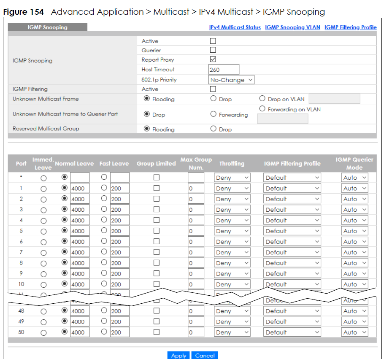The height and width of the screenshot is (359, 392).
Task: Click the Apply button
Action: coord(178,356)
